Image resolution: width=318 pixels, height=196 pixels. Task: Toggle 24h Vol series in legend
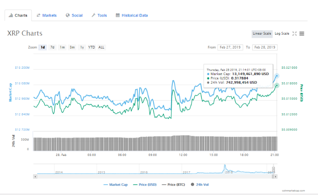click(200, 185)
